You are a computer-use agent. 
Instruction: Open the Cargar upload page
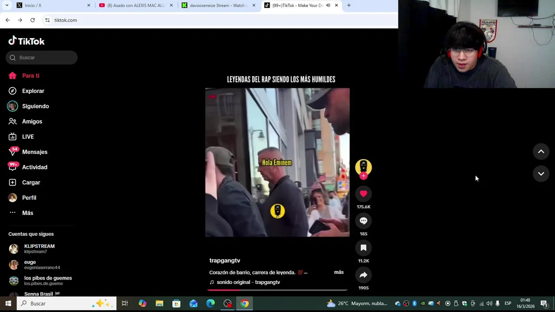[24, 182]
